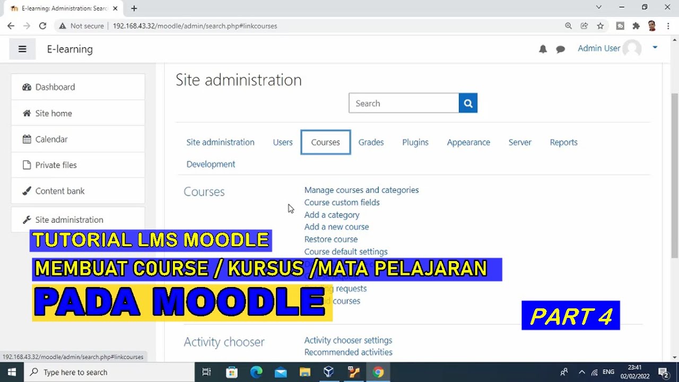679x382 pixels.
Task: Open the notifications bell
Action: click(x=543, y=49)
